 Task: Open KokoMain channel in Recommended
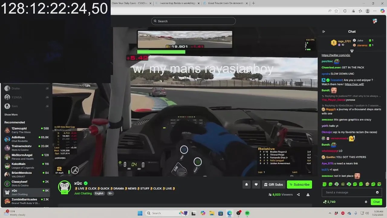click(x=26, y=166)
